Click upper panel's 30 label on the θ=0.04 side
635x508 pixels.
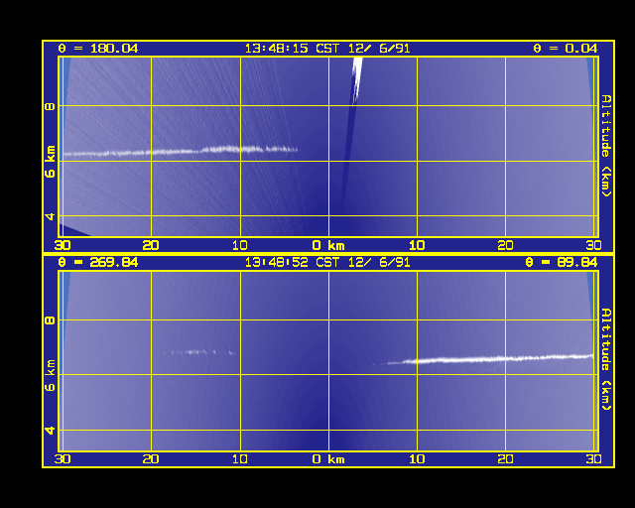(593, 245)
